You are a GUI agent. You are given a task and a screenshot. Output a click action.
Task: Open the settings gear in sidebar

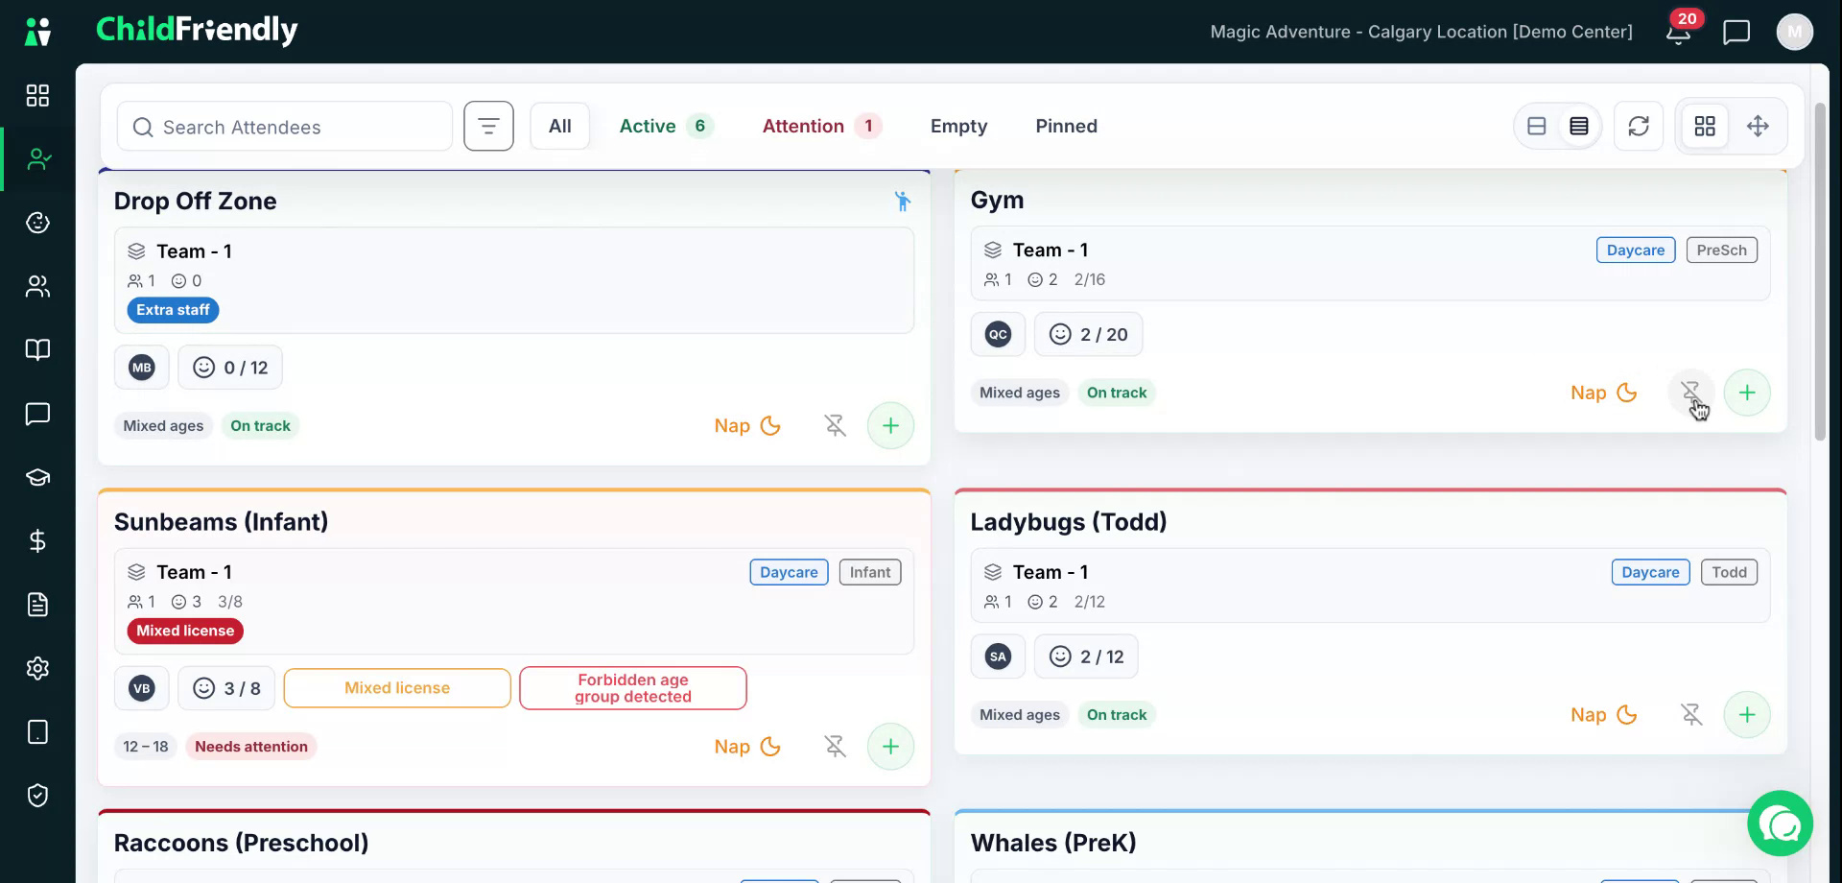coord(37,668)
